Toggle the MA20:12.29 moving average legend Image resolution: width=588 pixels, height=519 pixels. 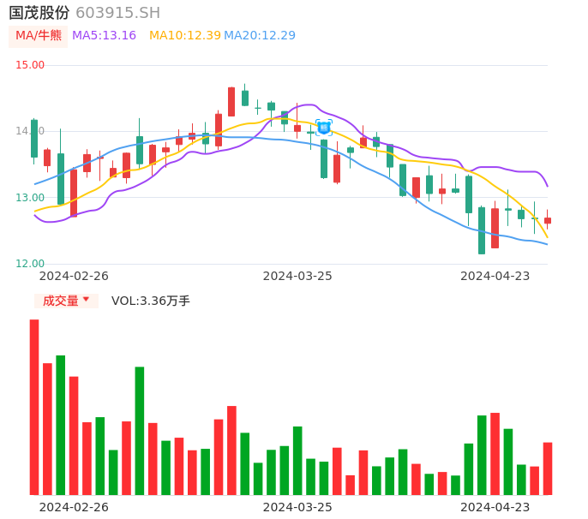259,36
